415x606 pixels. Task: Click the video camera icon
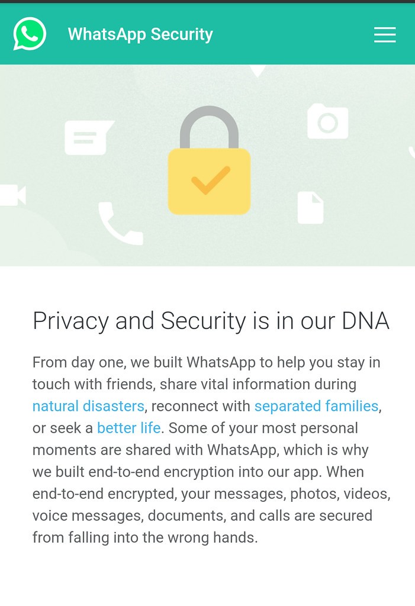tap(13, 195)
